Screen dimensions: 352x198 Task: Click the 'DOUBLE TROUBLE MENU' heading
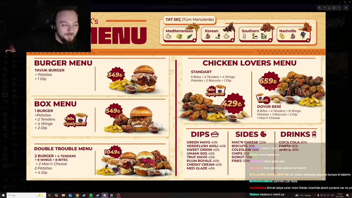(63, 149)
